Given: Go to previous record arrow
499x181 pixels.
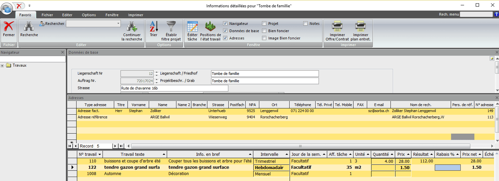Looking at the screenshot, I should [75, 146].
